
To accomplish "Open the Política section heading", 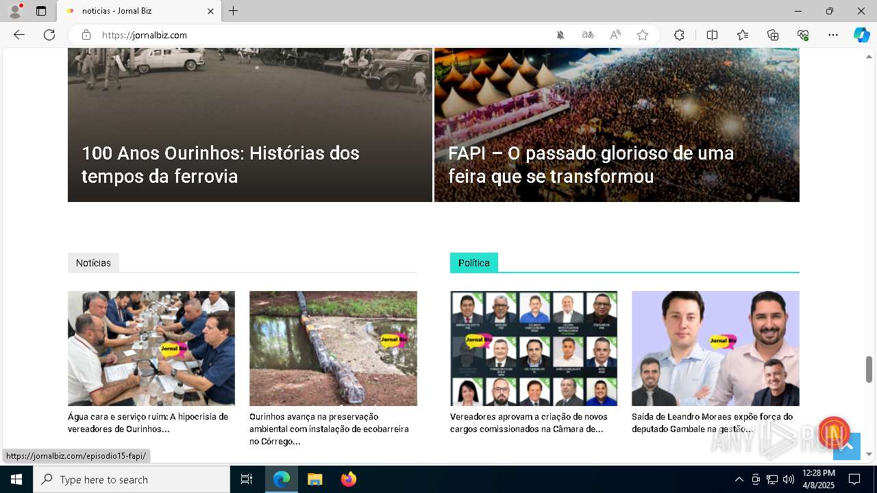I will pos(474,263).
